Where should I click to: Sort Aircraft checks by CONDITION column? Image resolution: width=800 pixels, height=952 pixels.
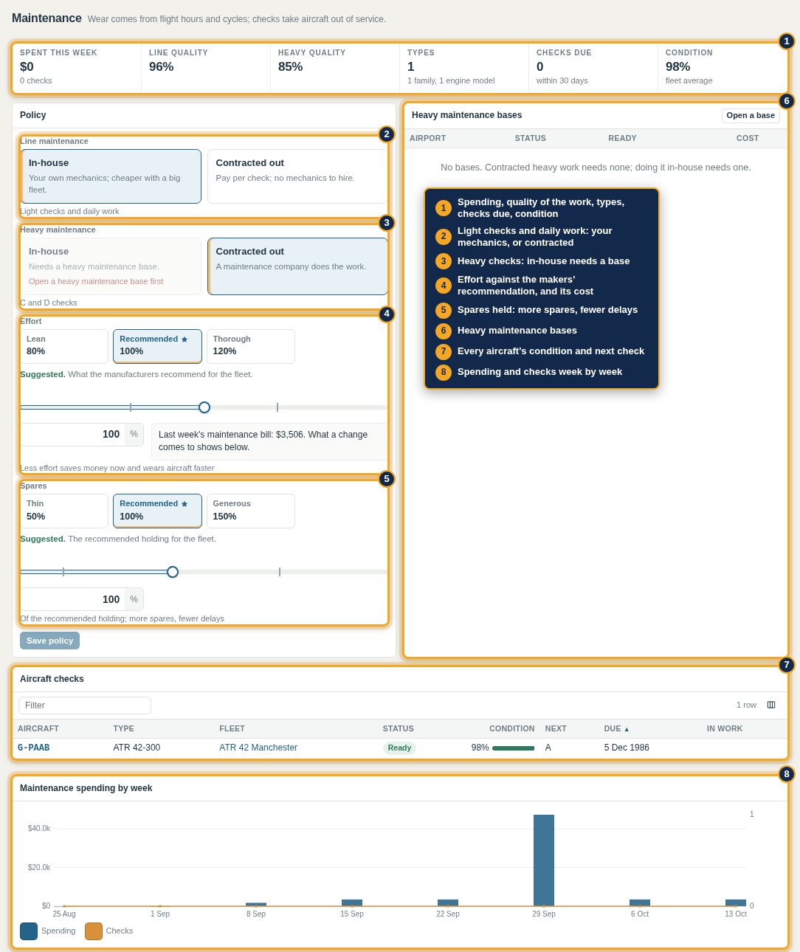click(512, 729)
